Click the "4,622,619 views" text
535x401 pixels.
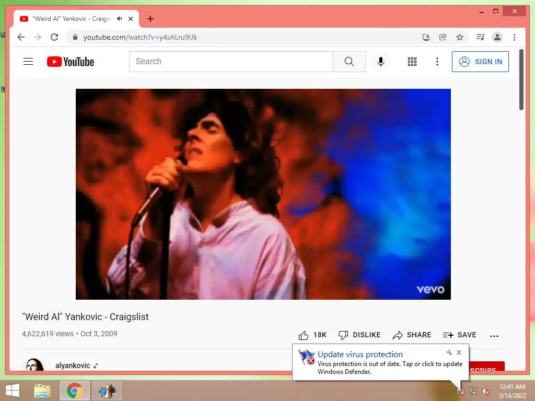pos(48,334)
